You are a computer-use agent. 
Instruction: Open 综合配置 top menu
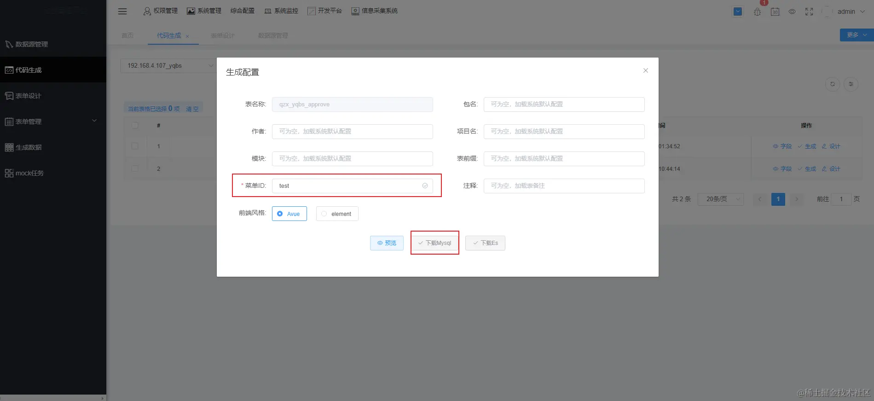pos(243,11)
